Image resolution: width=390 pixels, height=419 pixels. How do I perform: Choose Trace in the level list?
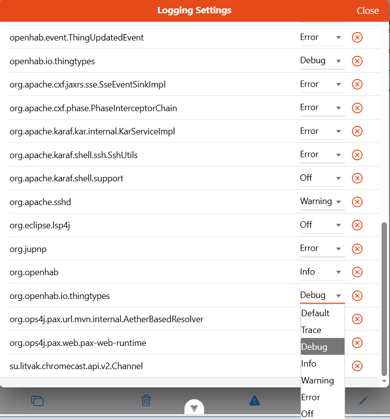click(x=323, y=330)
